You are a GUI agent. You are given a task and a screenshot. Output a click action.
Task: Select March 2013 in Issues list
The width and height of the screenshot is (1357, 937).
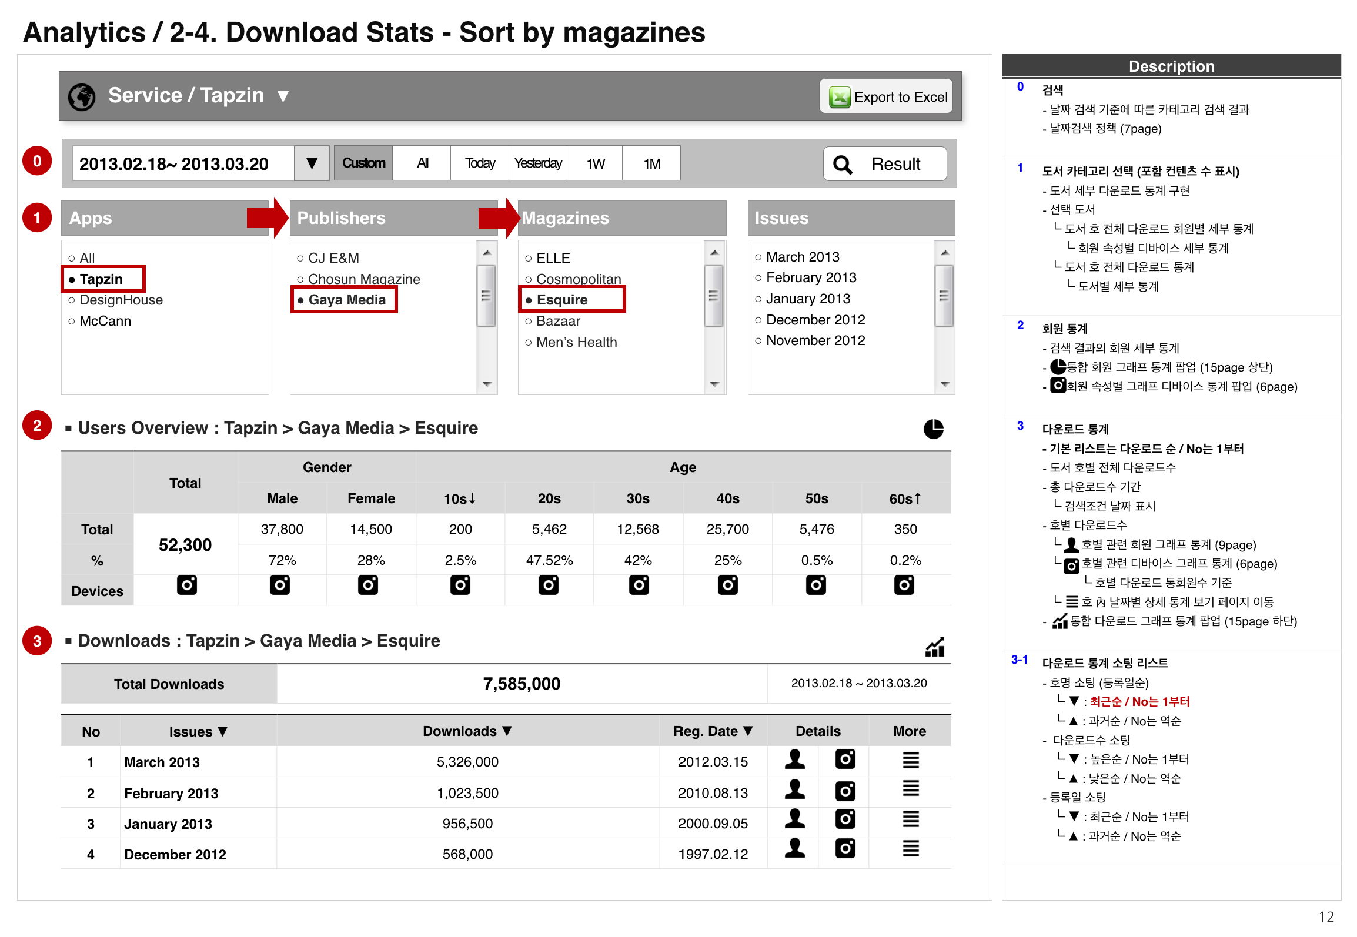pos(797,257)
